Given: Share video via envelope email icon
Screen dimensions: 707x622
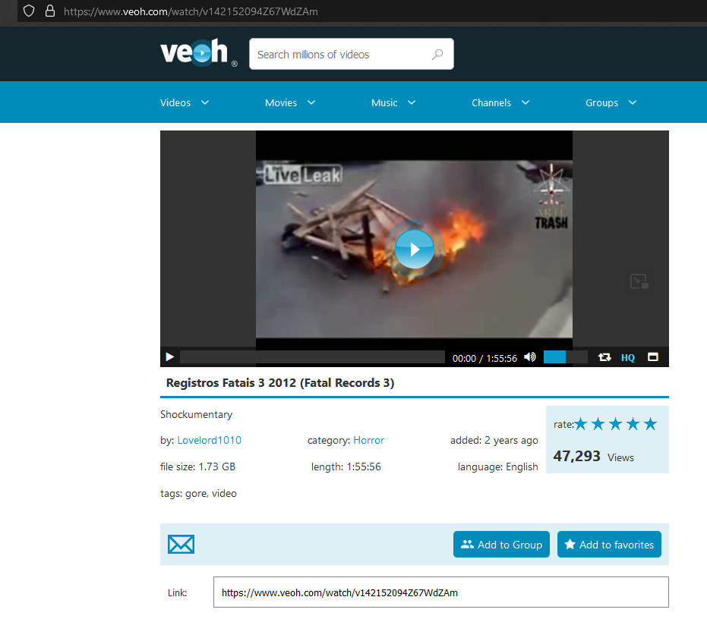Looking at the screenshot, I should click(x=181, y=544).
